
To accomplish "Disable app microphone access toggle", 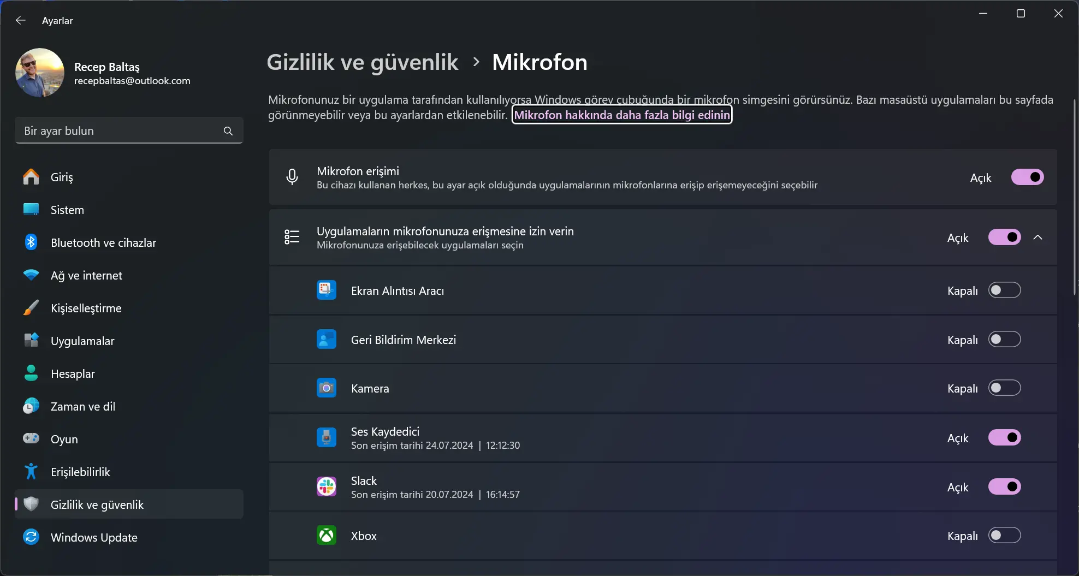I will click(x=1004, y=237).
